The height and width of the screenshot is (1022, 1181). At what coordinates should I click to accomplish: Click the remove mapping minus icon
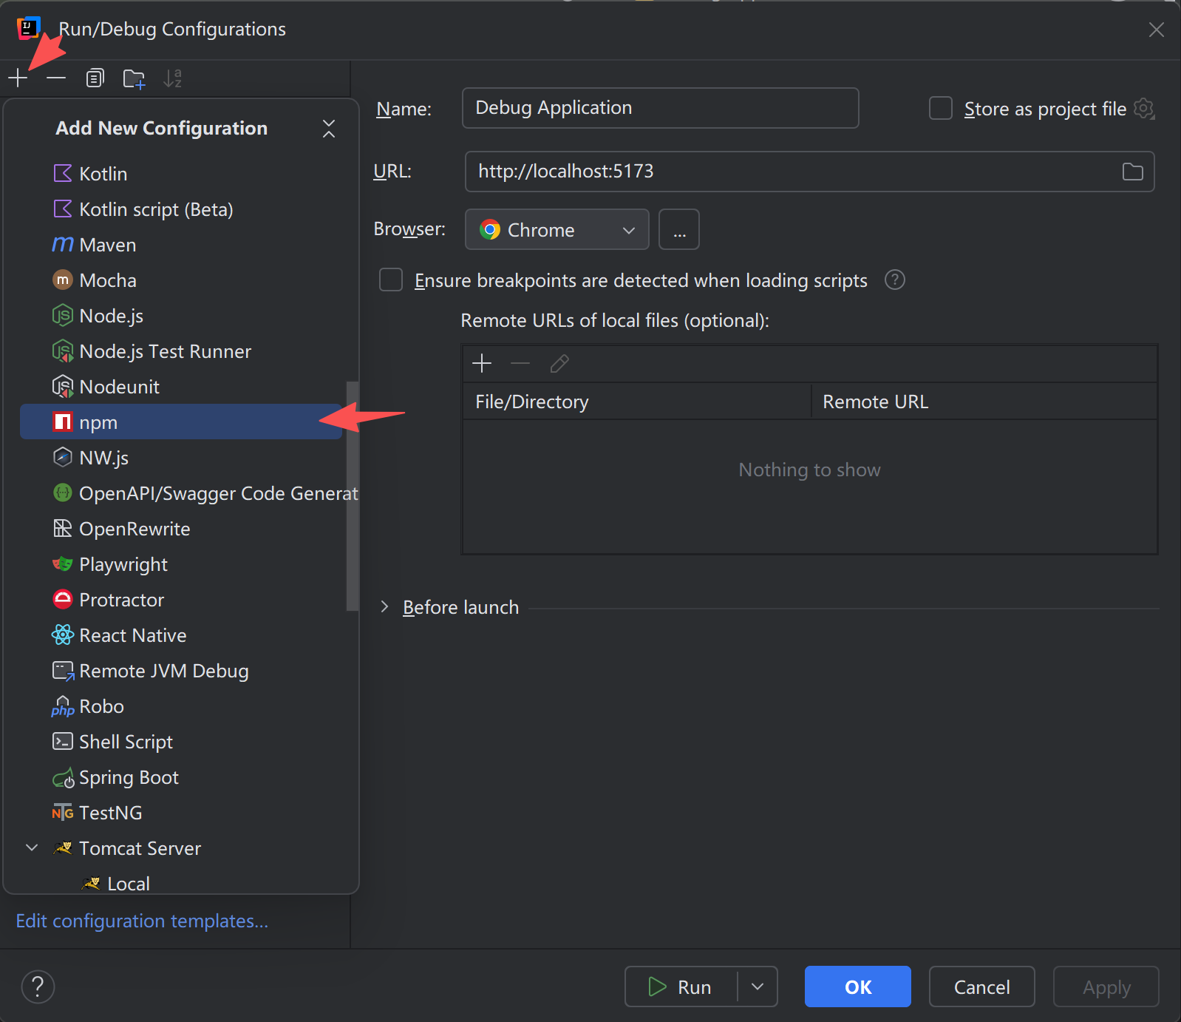tap(520, 363)
